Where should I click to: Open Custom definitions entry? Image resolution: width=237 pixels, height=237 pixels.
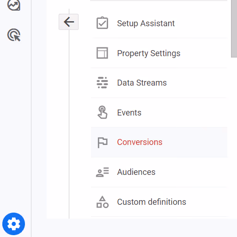(159, 202)
